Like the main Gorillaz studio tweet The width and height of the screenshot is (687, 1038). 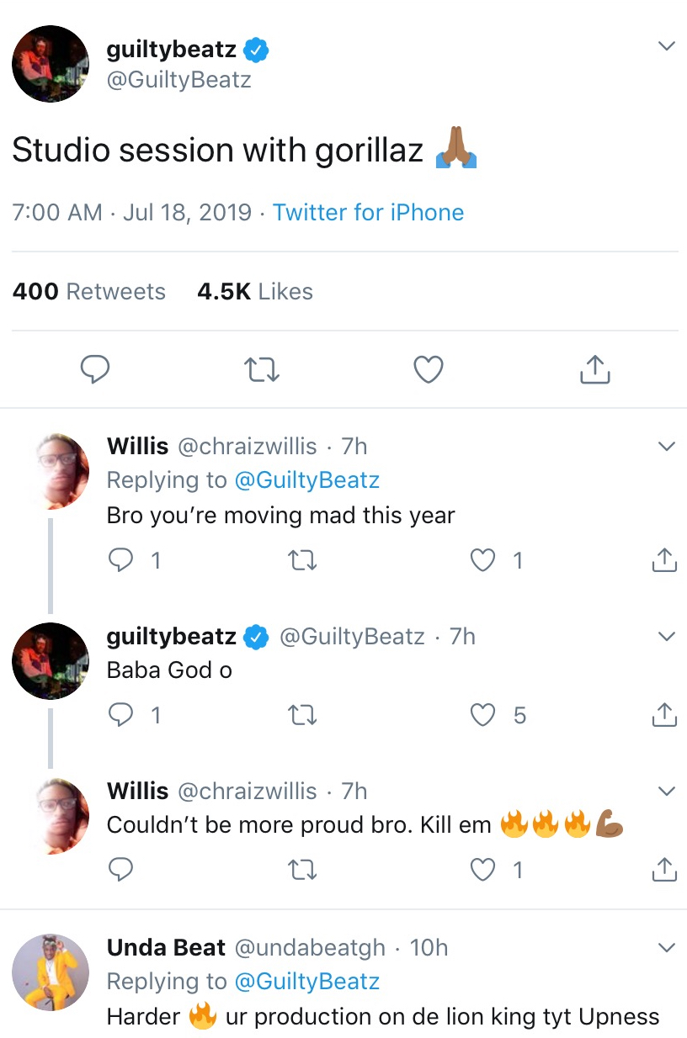coord(429,369)
